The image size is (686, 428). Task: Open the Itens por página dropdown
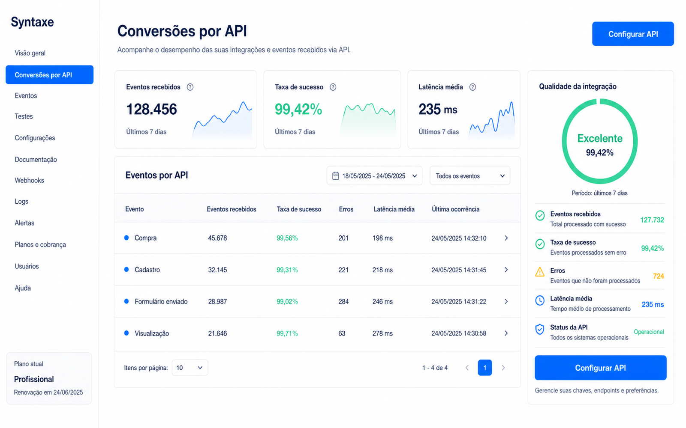point(190,368)
